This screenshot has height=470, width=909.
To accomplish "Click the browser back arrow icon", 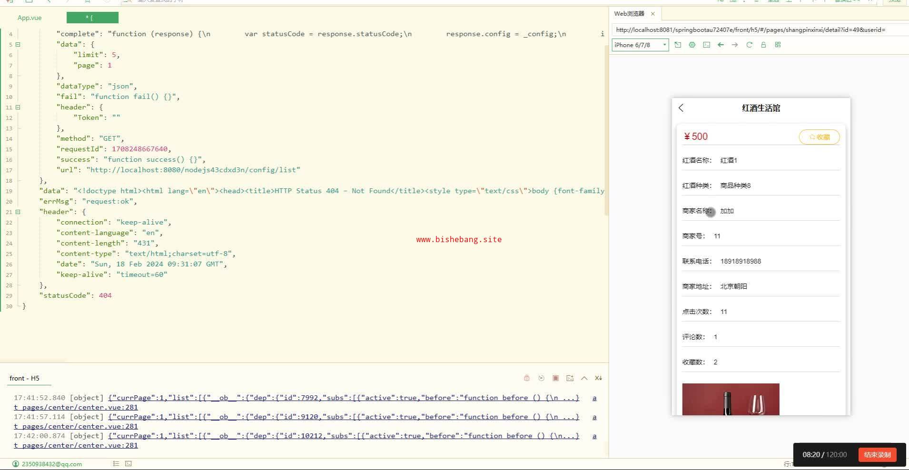I will [721, 45].
